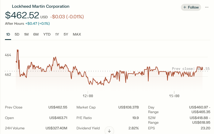Click the Dividend Yield label

tap(88, 128)
